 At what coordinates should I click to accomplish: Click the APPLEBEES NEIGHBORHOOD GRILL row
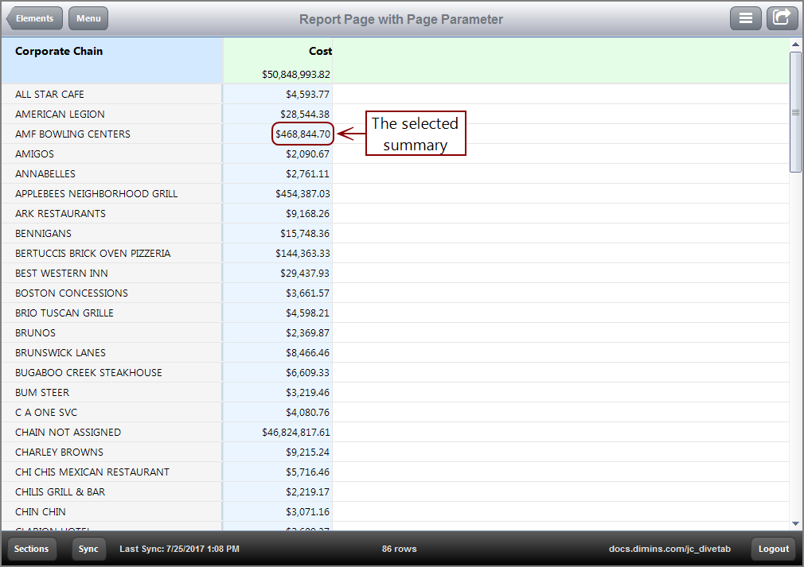pos(96,194)
